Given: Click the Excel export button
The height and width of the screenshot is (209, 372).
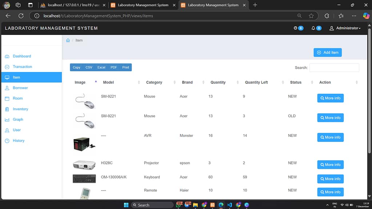Looking at the screenshot, I should pos(101,67).
